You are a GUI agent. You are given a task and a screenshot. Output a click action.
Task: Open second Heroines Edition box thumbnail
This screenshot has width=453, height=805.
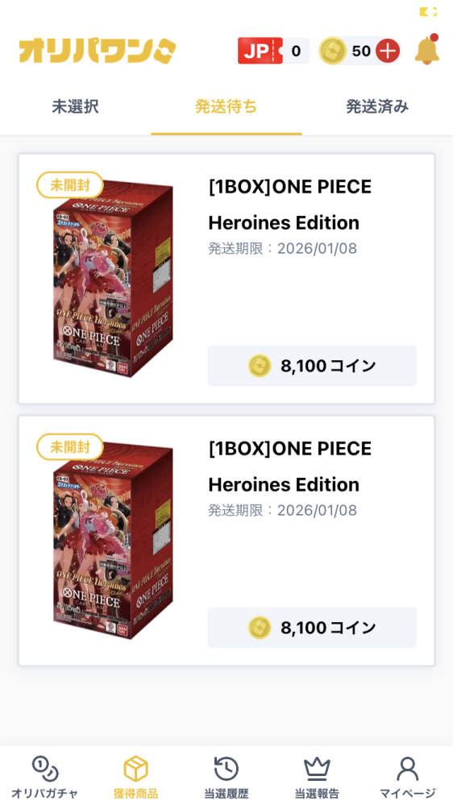pos(113,540)
